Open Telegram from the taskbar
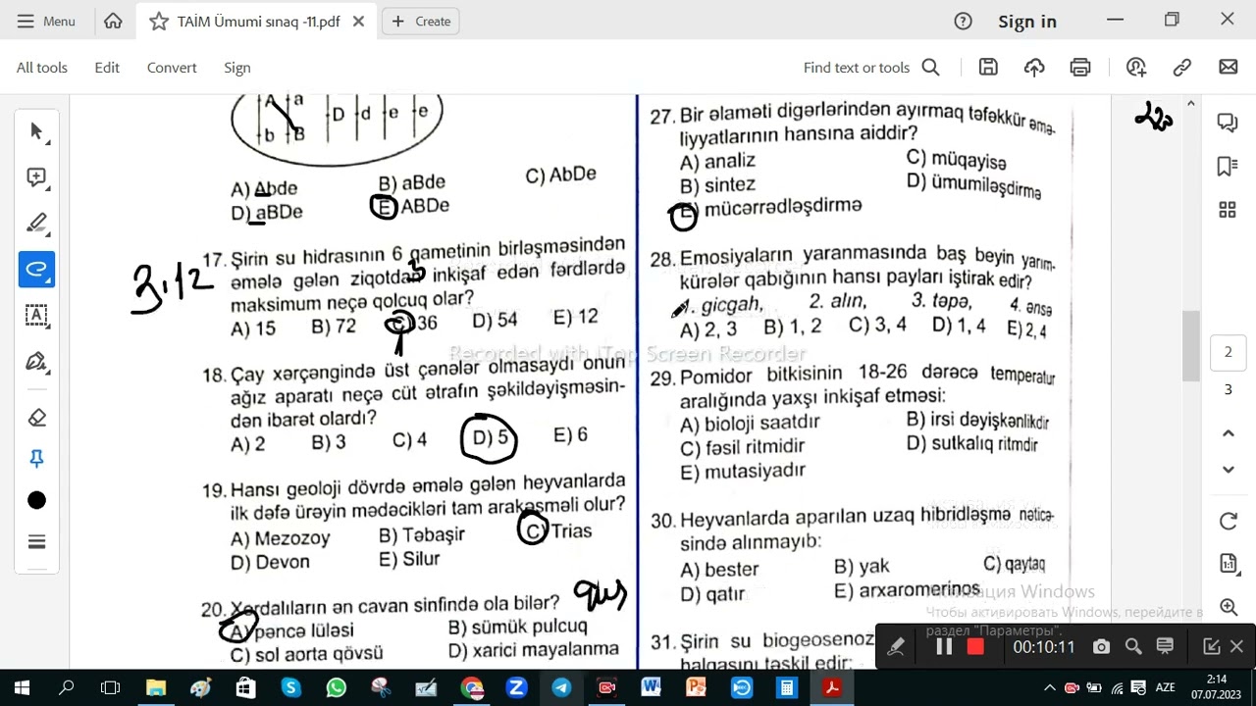This screenshot has height=706, width=1256. 561,687
